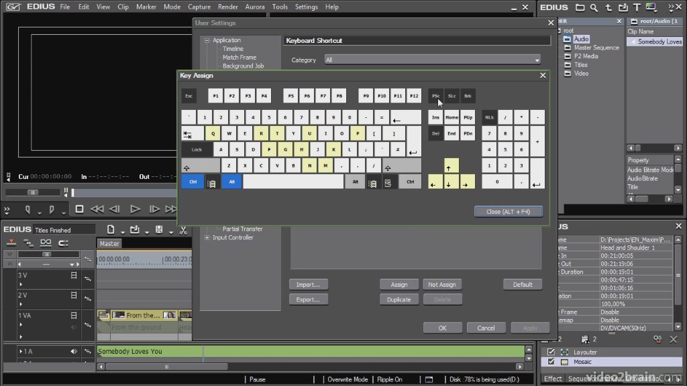Open the new sequence dropdown arrow
This screenshot has width=687, height=386.
coord(122,232)
